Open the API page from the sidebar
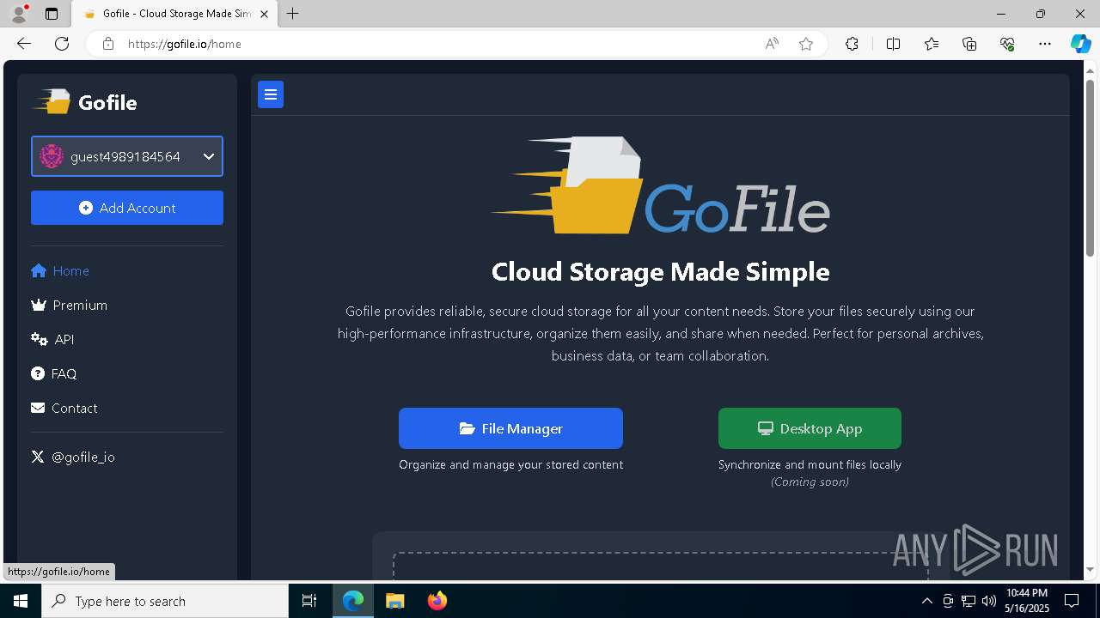The height and width of the screenshot is (618, 1100). click(52, 339)
